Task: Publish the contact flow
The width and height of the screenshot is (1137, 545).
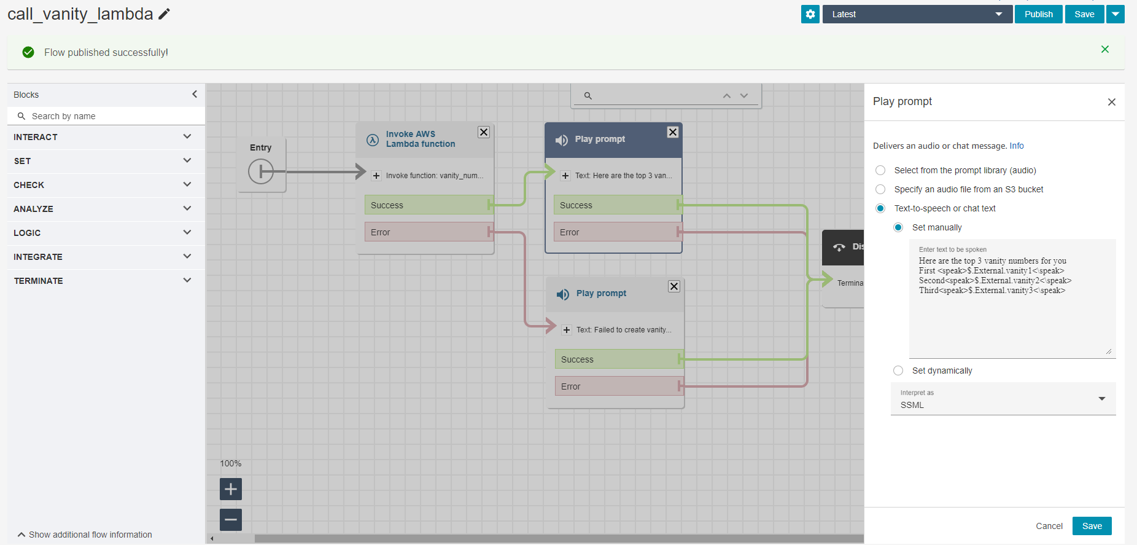Action: point(1039,14)
